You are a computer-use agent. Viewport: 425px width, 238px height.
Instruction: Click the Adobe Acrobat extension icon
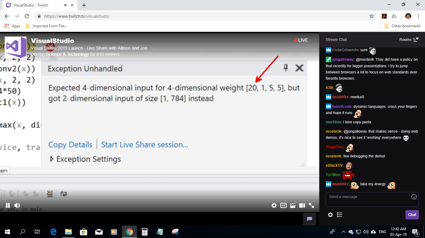(x=384, y=16)
